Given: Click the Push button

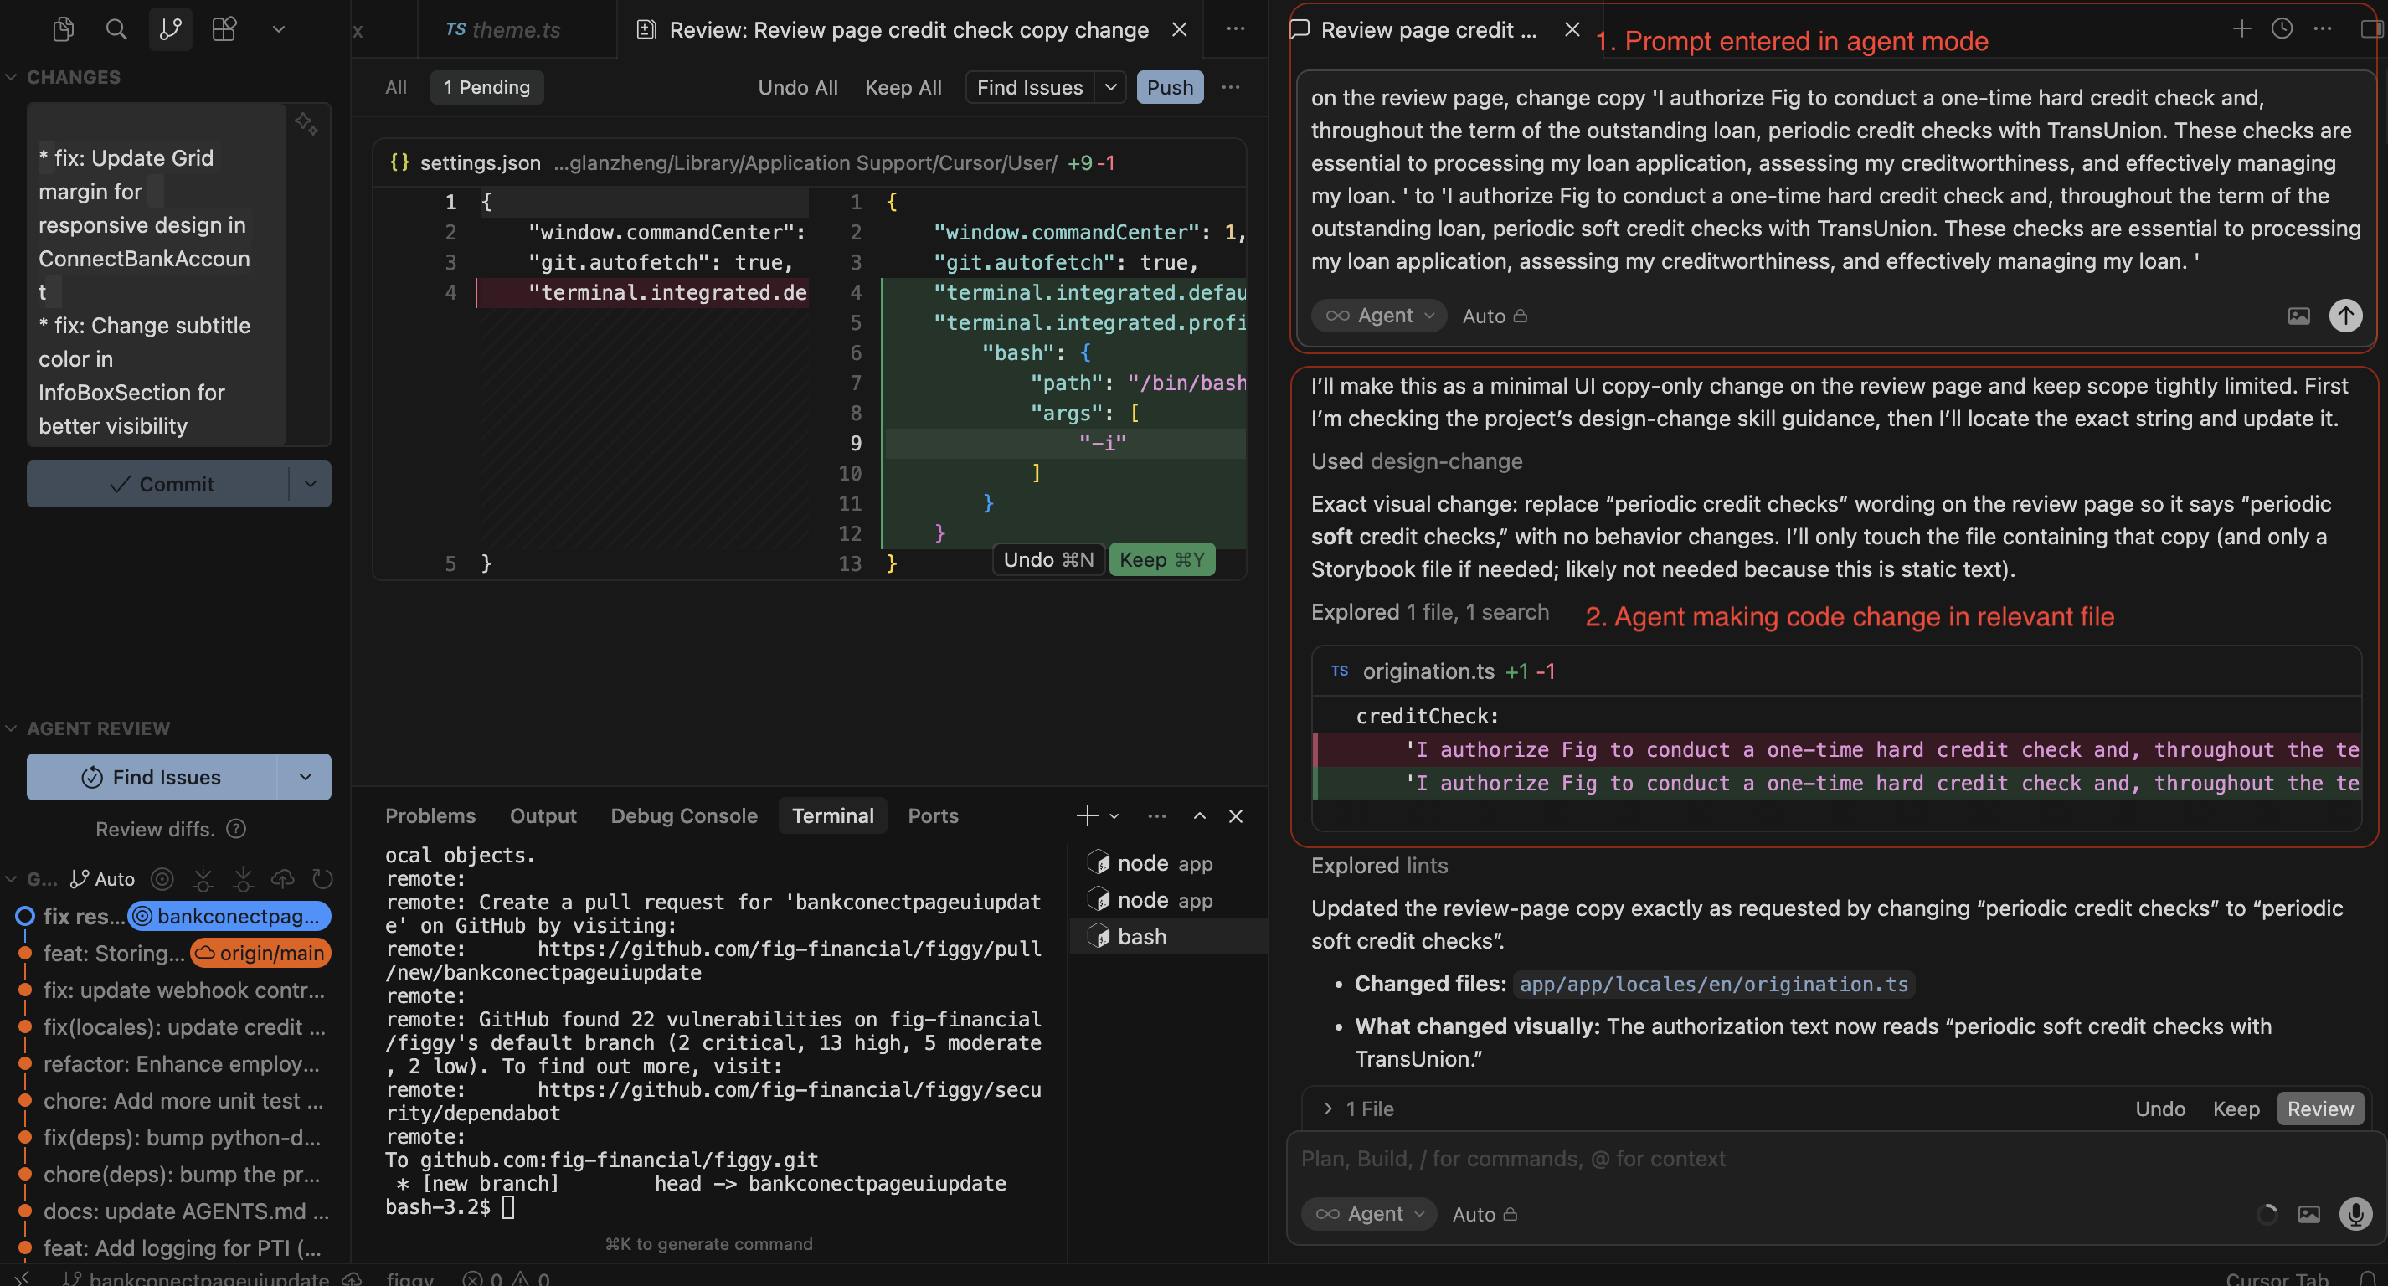Looking at the screenshot, I should click(1170, 87).
